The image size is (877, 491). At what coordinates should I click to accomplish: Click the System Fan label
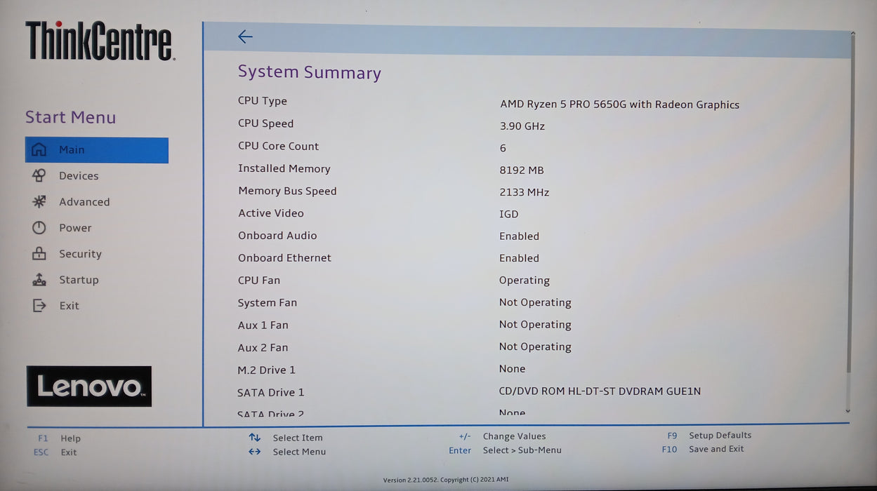pyautogui.click(x=268, y=303)
